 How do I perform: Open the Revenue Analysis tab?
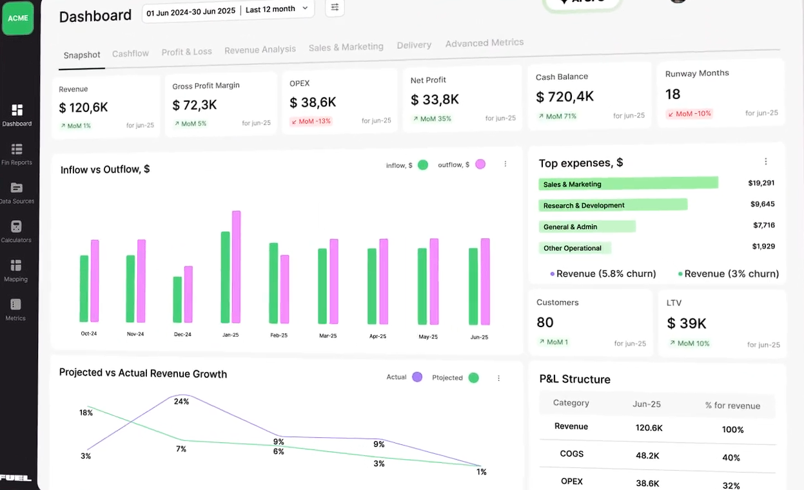(x=260, y=50)
